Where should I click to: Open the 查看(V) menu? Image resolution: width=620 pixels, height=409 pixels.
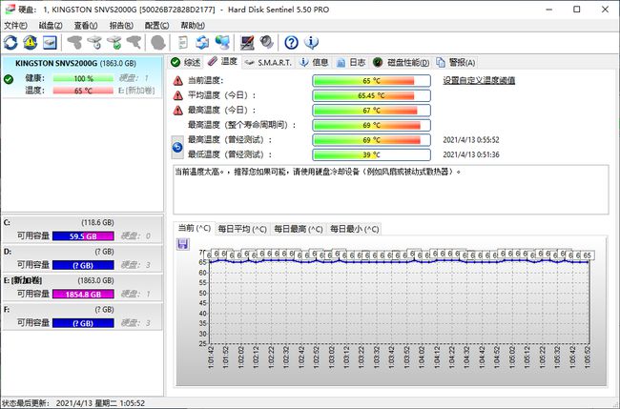pos(86,26)
